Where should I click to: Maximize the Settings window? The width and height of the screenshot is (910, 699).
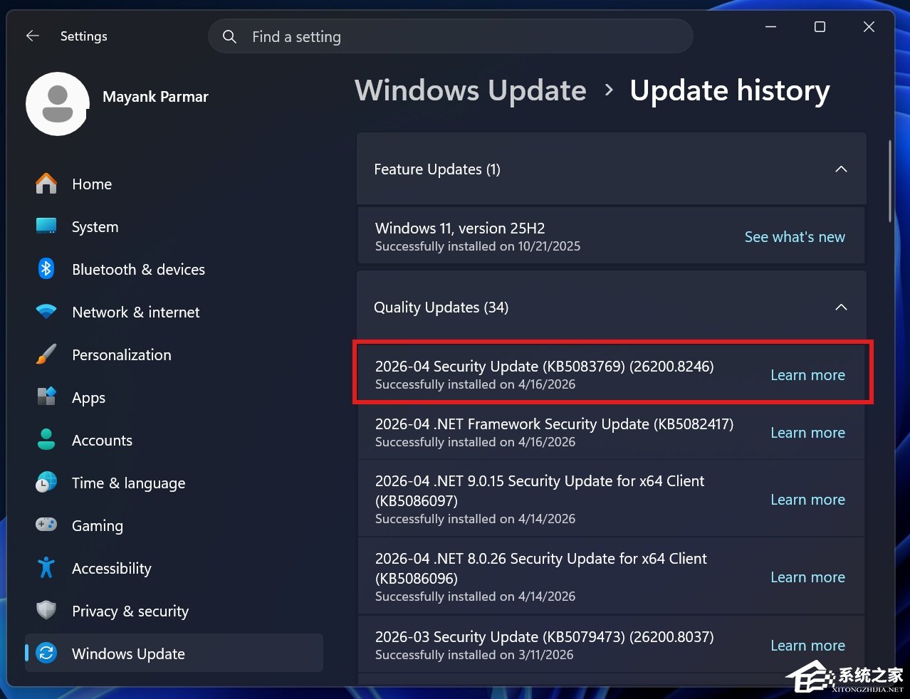tap(820, 27)
